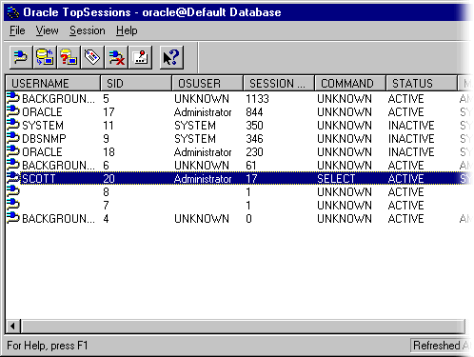Viewport: 474px width, 357px height.
Task: Click ORACLE username in SID 18 row
Action: tap(42, 152)
